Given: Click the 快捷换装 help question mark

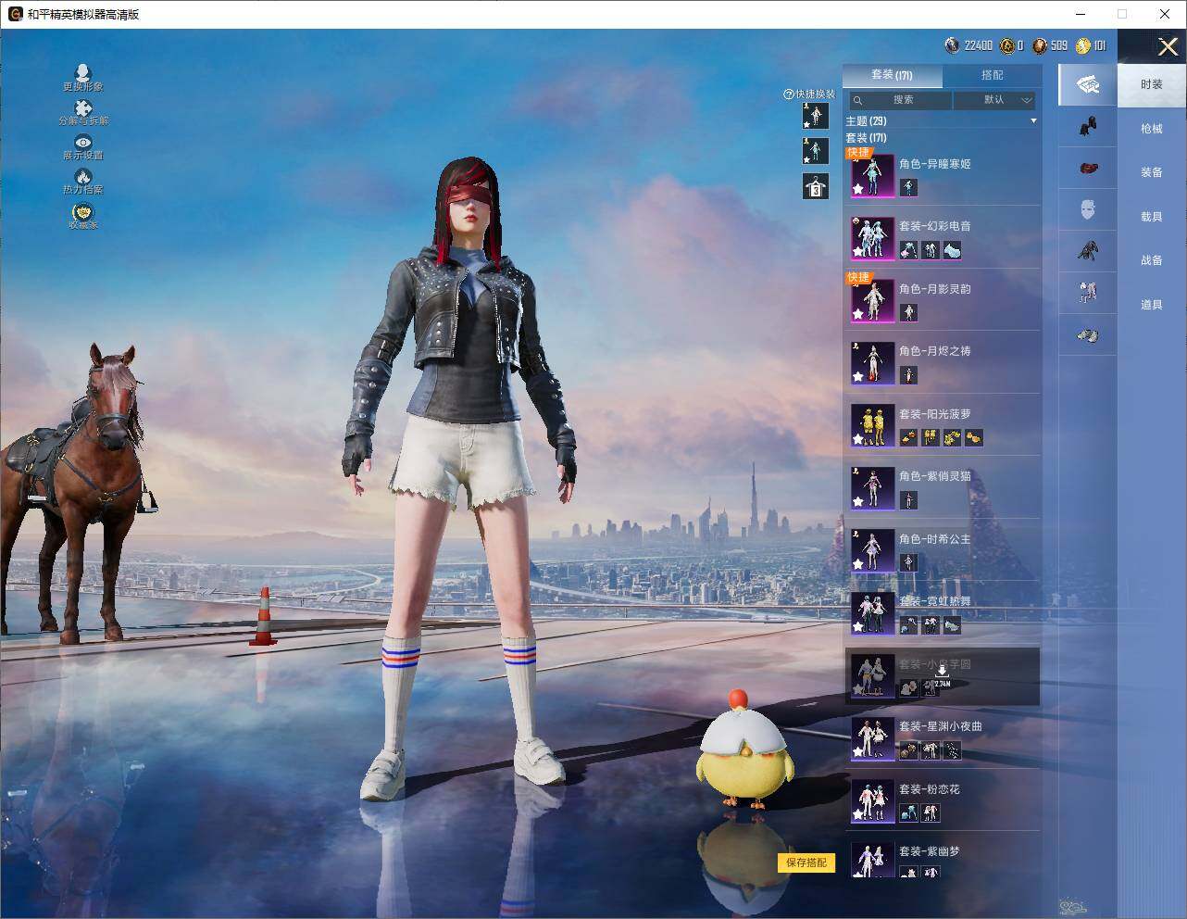Looking at the screenshot, I should [x=789, y=94].
